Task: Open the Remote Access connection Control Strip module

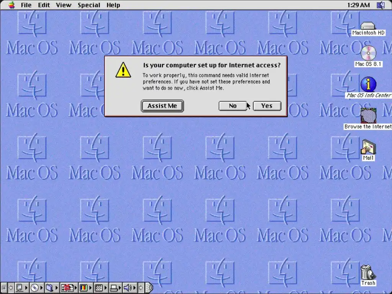Action: click(69, 288)
